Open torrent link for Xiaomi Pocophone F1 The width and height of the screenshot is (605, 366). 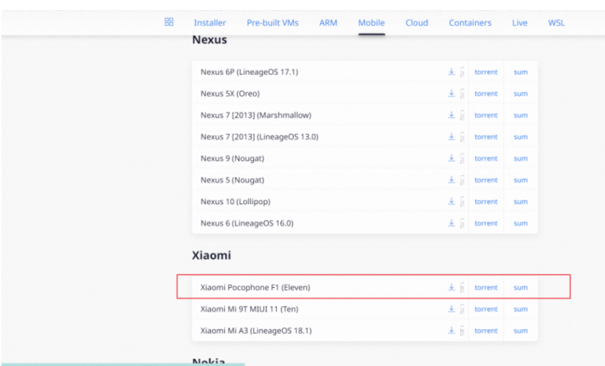(486, 288)
